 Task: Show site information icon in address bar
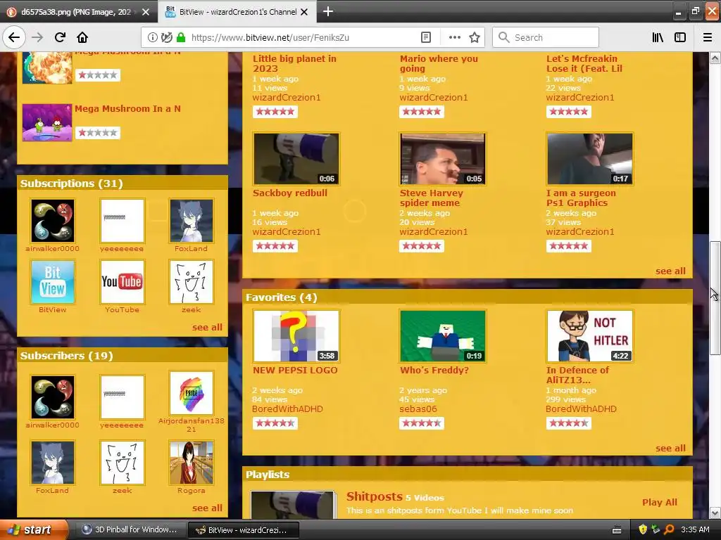pos(152,37)
